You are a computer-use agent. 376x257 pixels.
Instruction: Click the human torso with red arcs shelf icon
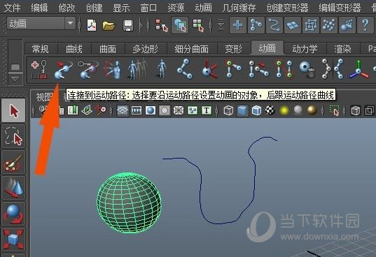(x=113, y=70)
